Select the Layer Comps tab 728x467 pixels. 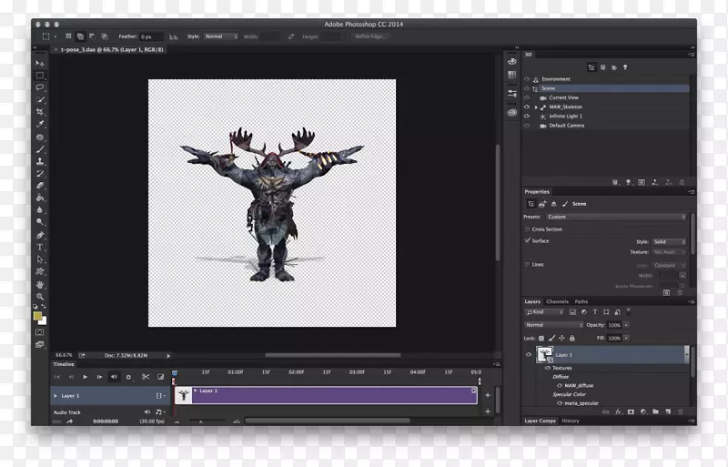pyautogui.click(x=540, y=421)
